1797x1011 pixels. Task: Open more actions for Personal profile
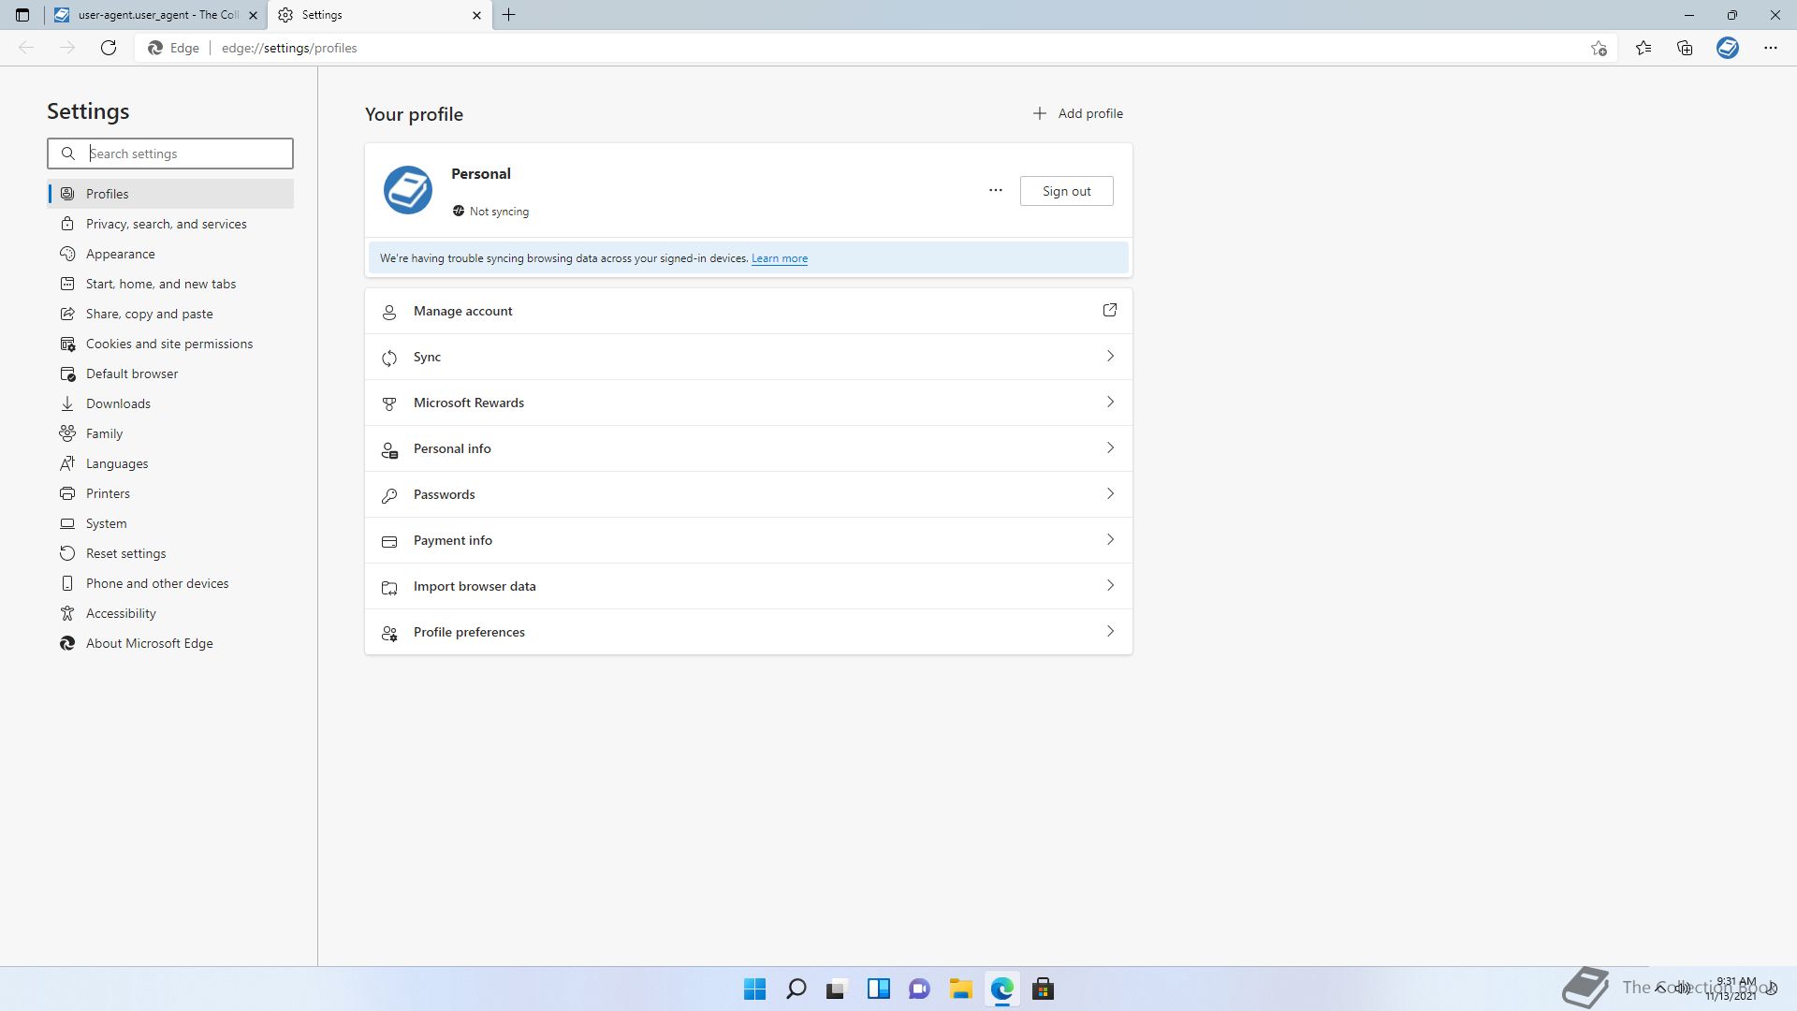996,191
